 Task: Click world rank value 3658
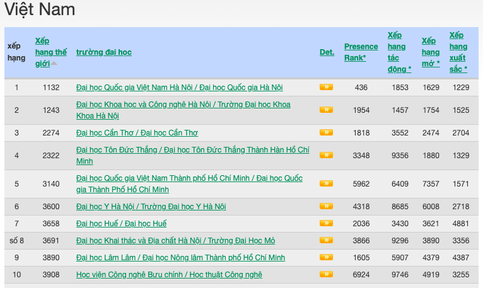point(51,223)
